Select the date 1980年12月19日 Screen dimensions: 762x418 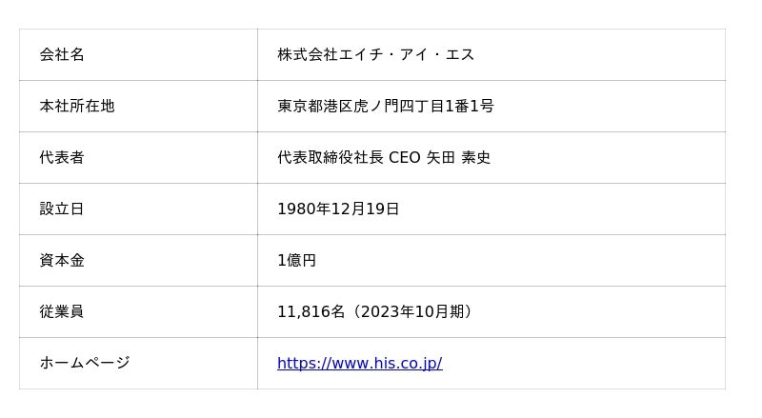point(338,209)
